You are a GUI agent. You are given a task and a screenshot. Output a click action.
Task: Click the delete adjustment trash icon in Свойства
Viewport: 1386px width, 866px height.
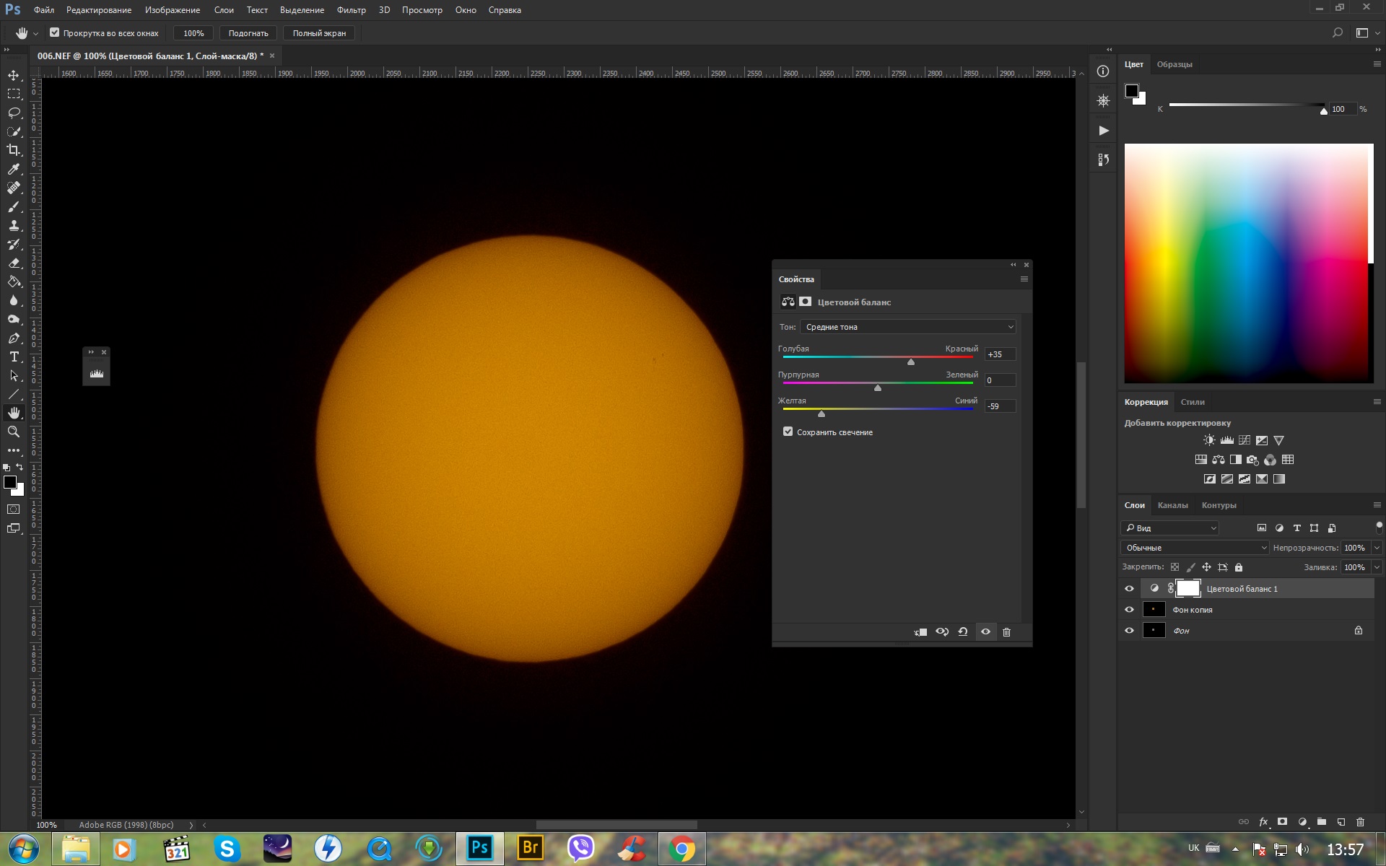(x=1006, y=631)
